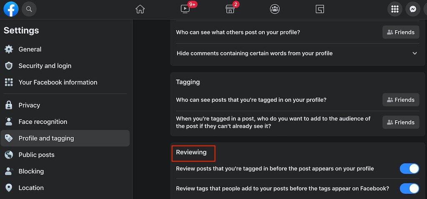Image resolution: width=427 pixels, height=199 pixels.
Task: Click the 2 badge on Marketplace
Action: (236, 4)
